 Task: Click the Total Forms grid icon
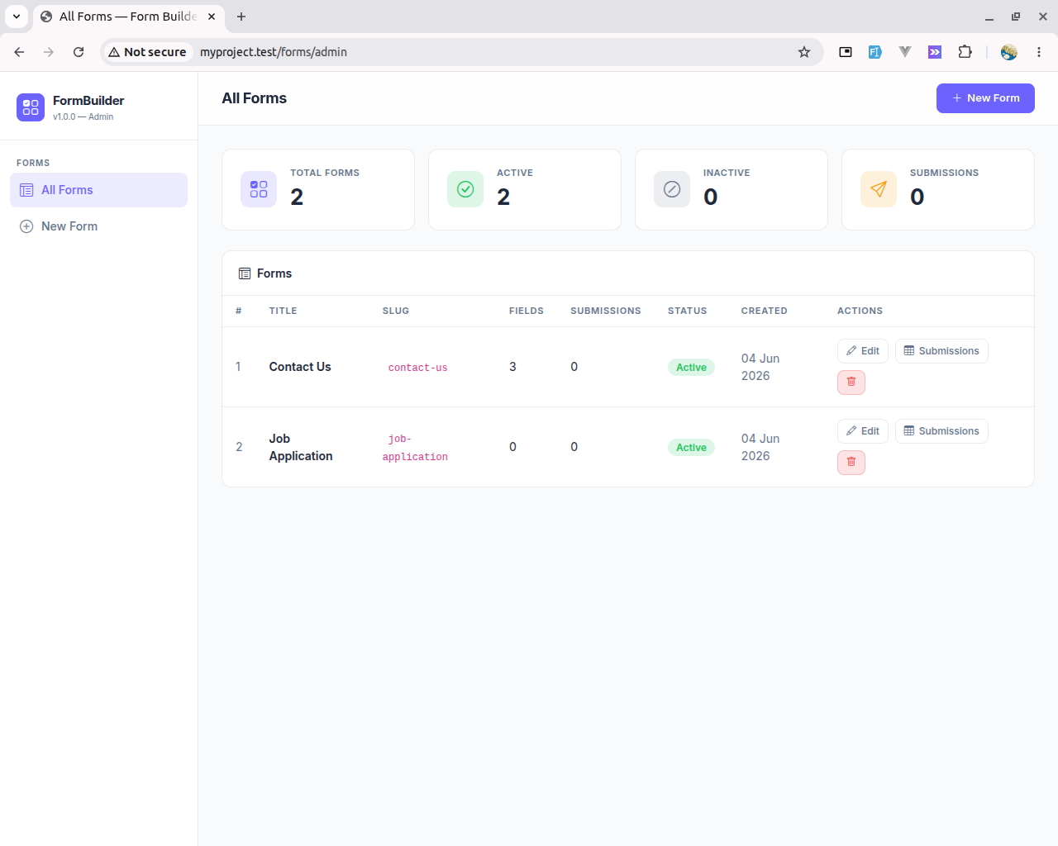[x=259, y=189]
